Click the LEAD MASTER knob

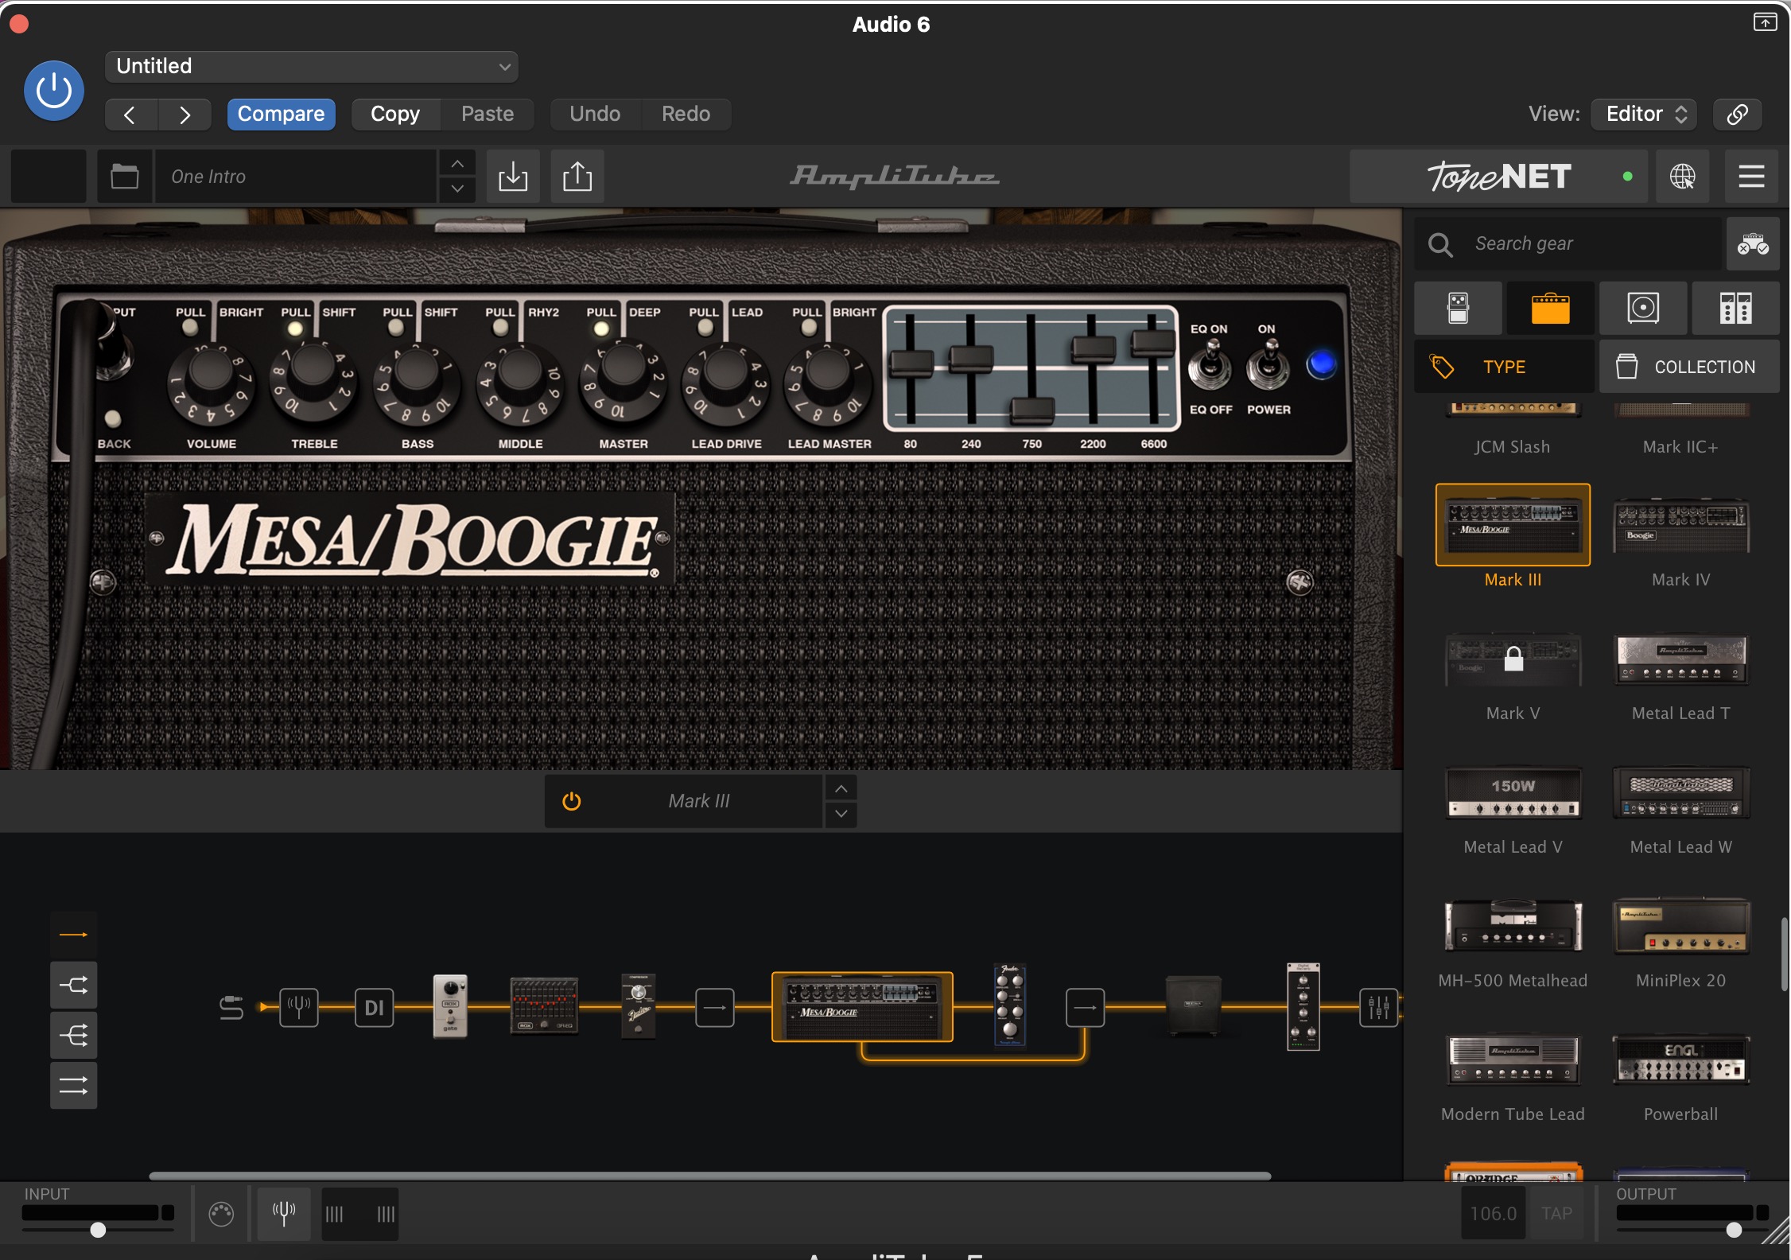coord(828,384)
